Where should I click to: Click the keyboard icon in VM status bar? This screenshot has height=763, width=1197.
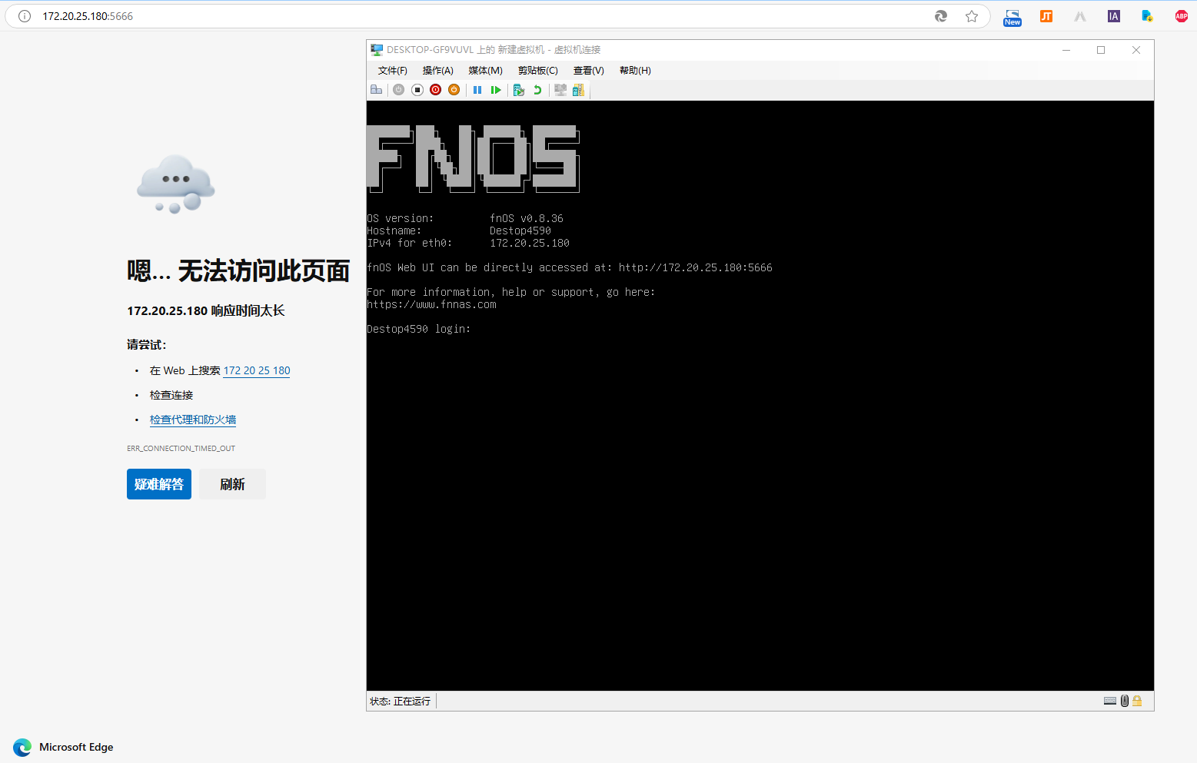coord(1110,701)
